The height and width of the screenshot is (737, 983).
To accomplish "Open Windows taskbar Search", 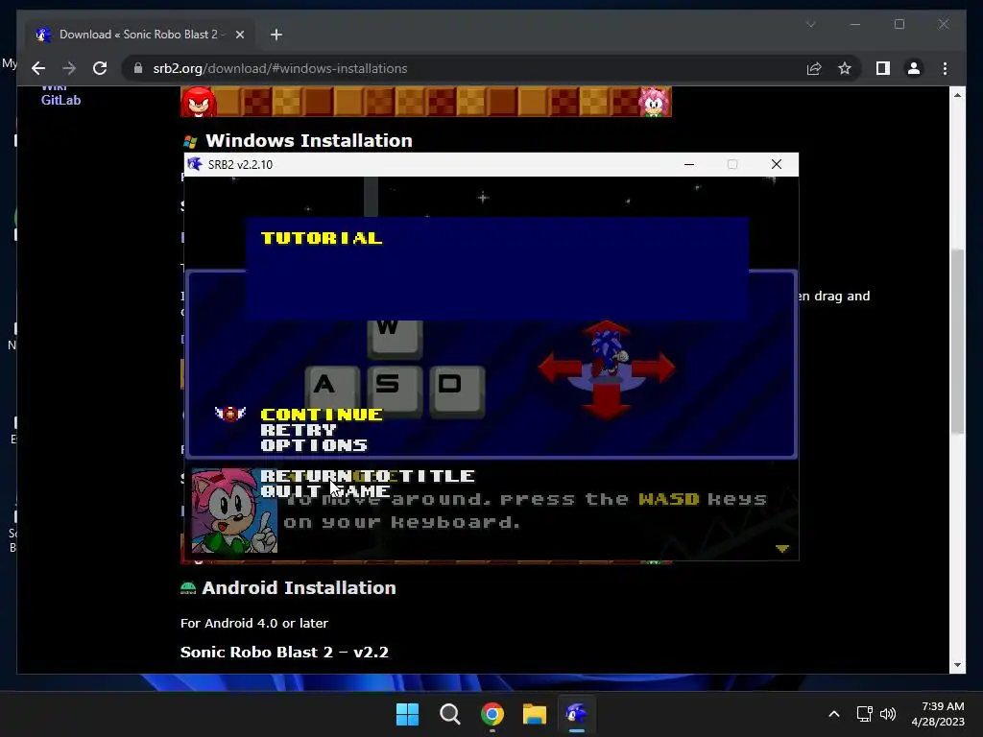I will (x=450, y=714).
